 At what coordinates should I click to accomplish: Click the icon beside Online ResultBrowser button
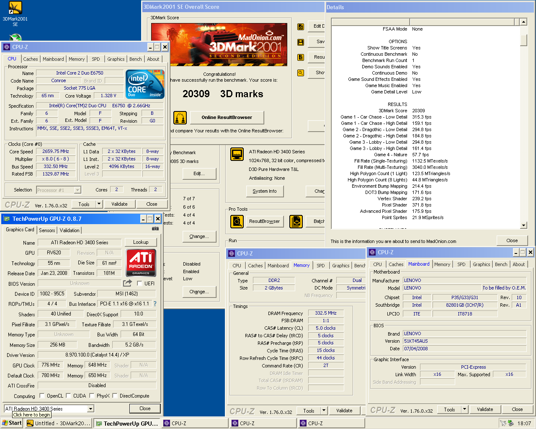[180, 118]
